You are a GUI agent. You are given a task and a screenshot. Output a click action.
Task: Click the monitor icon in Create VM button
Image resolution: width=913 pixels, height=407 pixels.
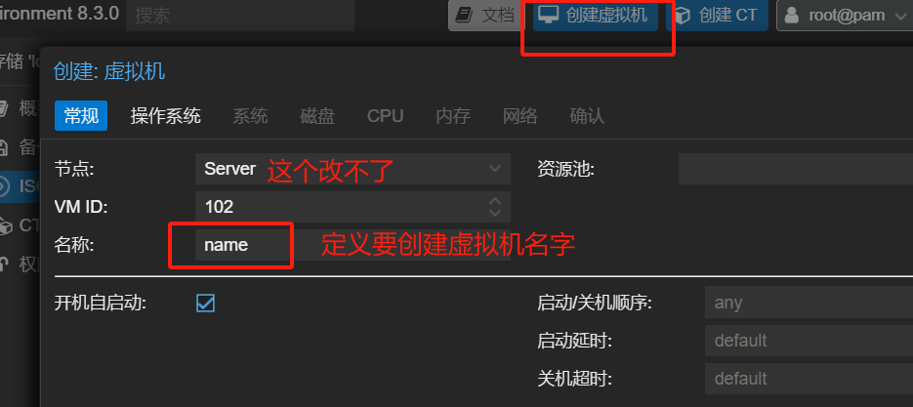coord(549,16)
